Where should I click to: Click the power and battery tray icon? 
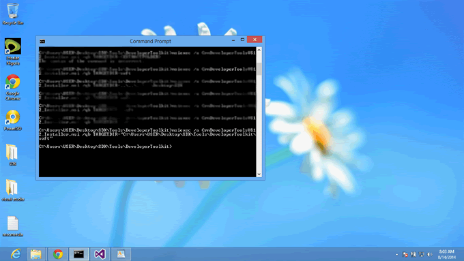[414, 254]
